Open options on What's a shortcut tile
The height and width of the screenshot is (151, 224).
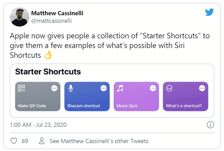[202, 89]
